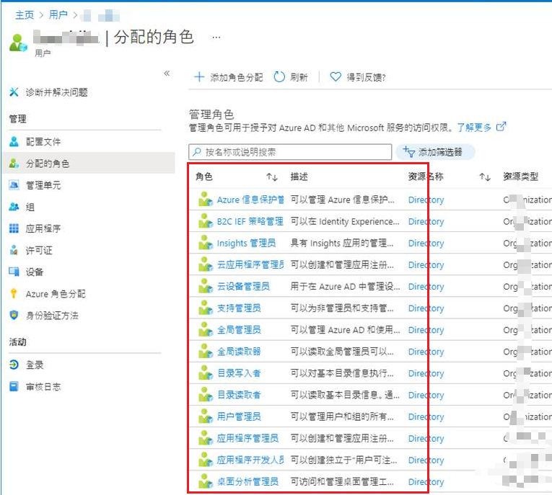Open 管理单元 in the left menu
The image size is (552, 495).
(x=43, y=185)
